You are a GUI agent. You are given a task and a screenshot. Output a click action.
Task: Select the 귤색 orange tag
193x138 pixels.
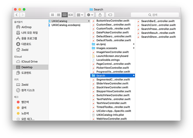point(30,108)
